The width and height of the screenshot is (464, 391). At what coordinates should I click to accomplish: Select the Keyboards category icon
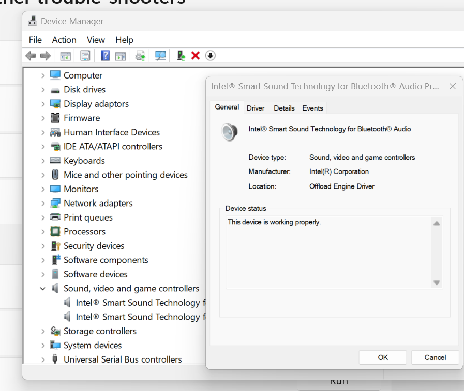55,160
